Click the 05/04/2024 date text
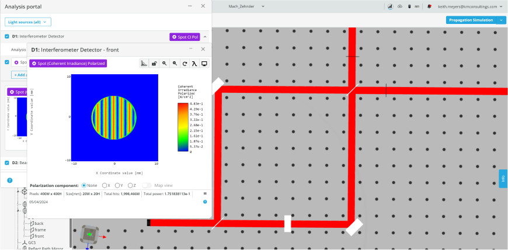Screen dimensions: 508x250 click(39, 202)
